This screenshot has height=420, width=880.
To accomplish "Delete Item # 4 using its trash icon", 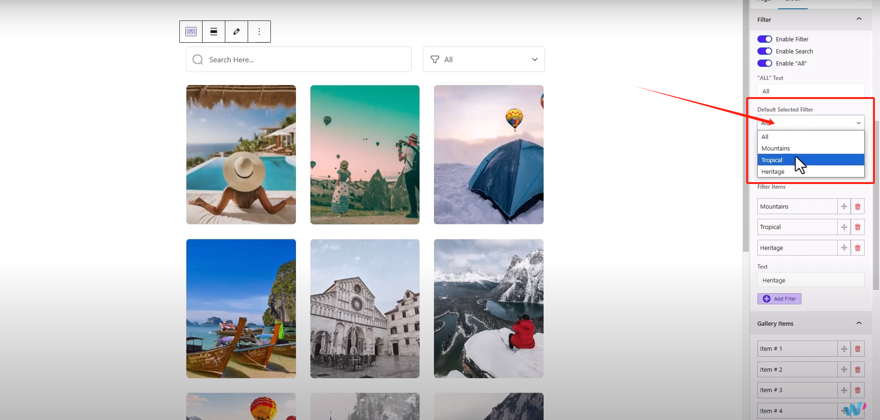I will pos(857,411).
